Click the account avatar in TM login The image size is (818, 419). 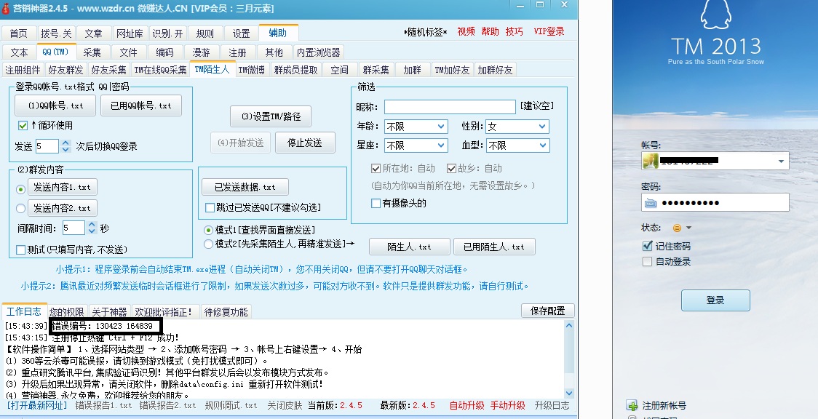(x=650, y=161)
